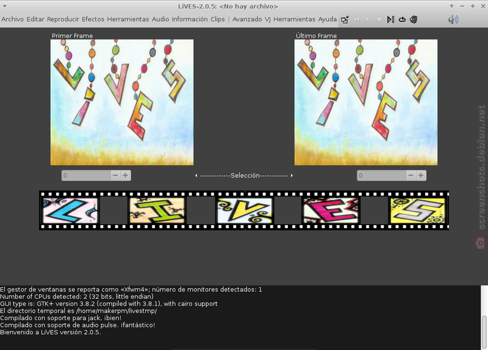488x350 pixels.
Task: Open the Reproducir menu
Action: coord(63,19)
